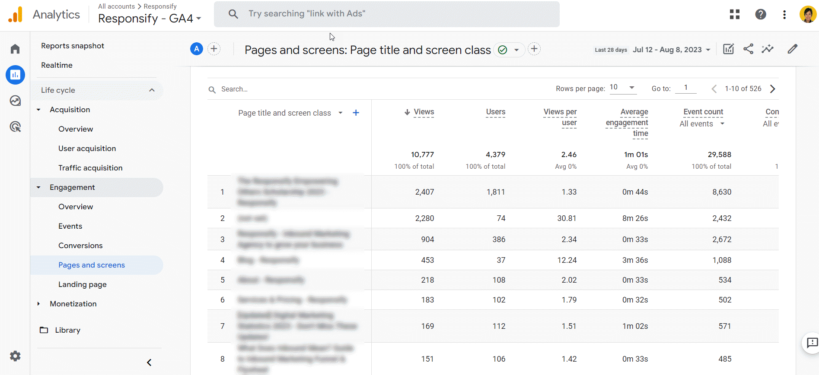Click the top search bar field
Viewport: 819px width, 375px height.
coord(387,14)
